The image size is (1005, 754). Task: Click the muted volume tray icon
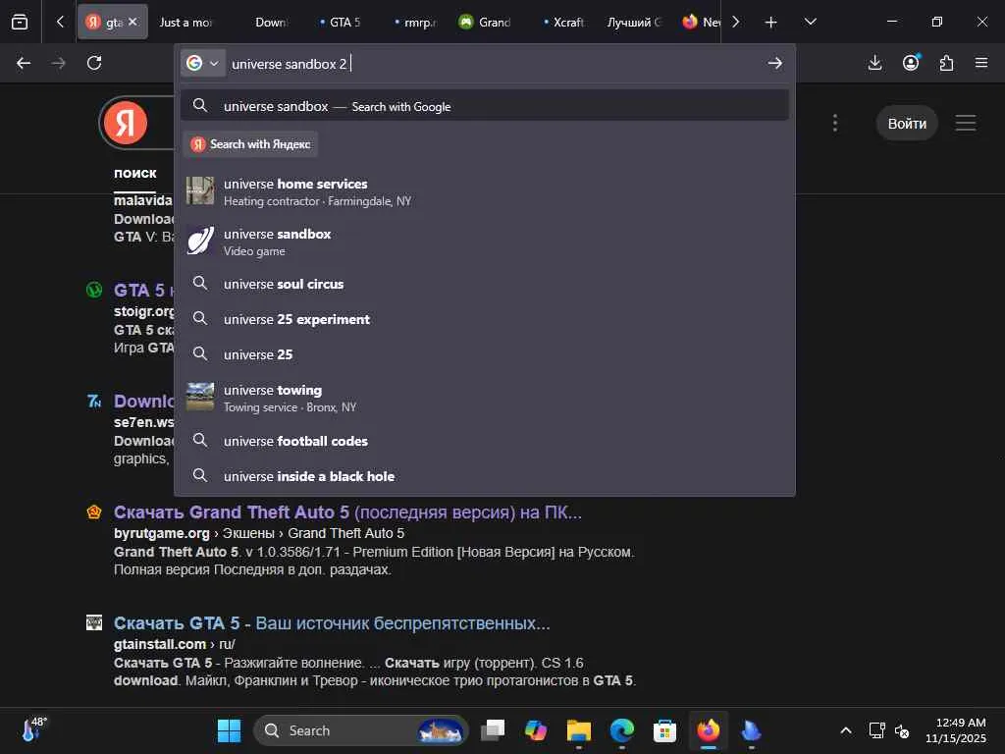(x=902, y=730)
